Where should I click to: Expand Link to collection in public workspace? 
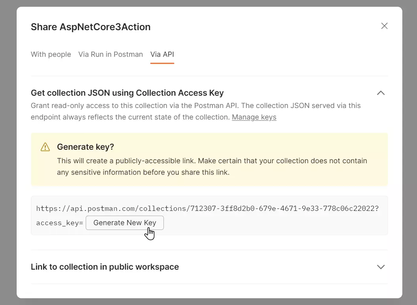(381, 267)
